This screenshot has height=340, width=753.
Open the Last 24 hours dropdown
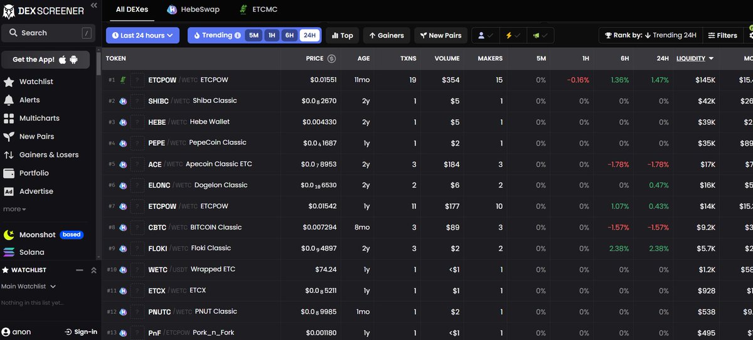(x=143, y=36)
